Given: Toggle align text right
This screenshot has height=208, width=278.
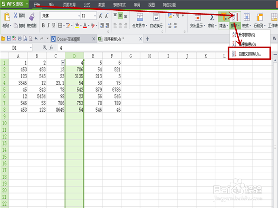Looking at the screenshot, I should 125,26.
